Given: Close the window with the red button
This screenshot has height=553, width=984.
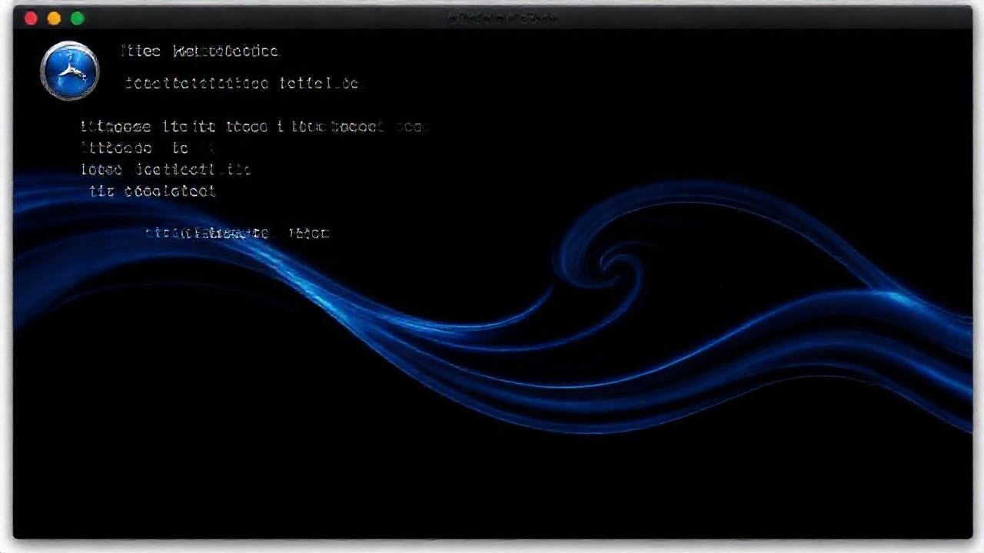Looking at the screenshot, I should [x=31, y=18].
